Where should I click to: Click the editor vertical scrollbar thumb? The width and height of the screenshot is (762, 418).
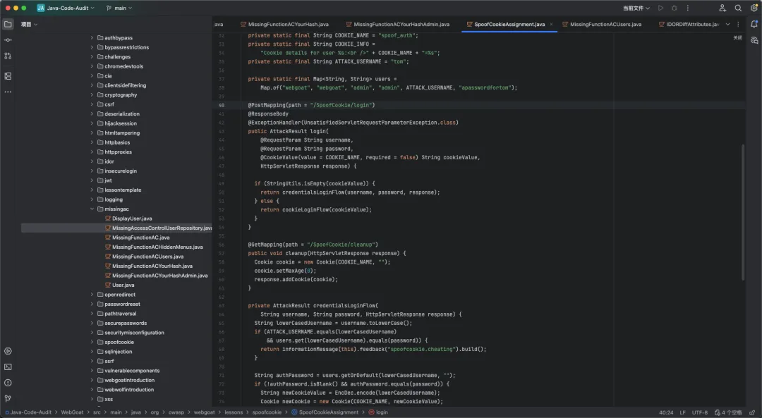pyautogui.click(x=742, y=212)
